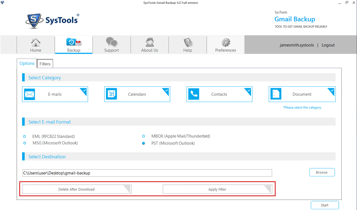This screenshot has height=210, width=357.
Task: Click the Select Category heading
Action: pos(45,78)
